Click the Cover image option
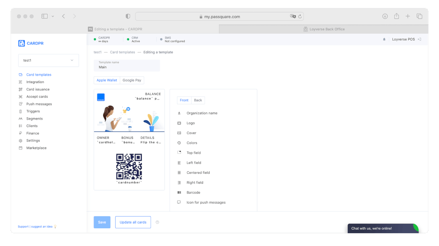The width and height of the screenshot is (439, 246). 191,133
